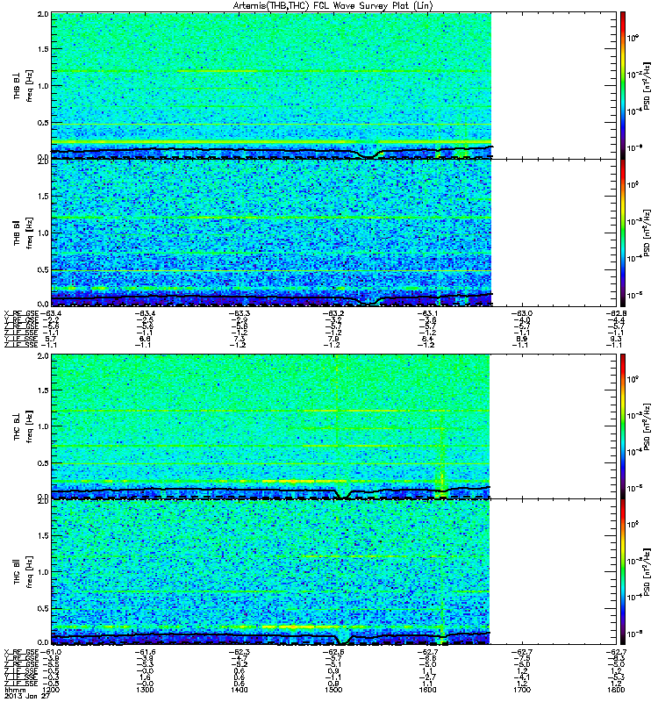Click the '-63.2' X_RE_GSE value

point(333,313)
